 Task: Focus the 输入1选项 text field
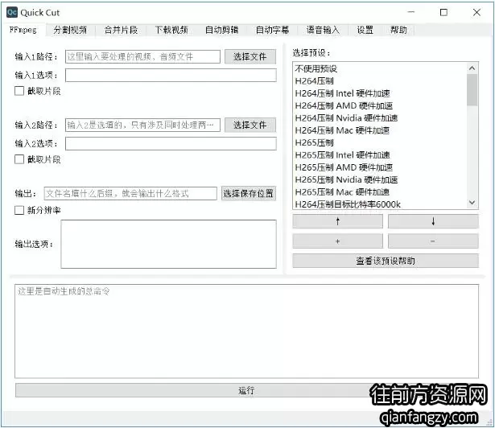click(171, 76)
